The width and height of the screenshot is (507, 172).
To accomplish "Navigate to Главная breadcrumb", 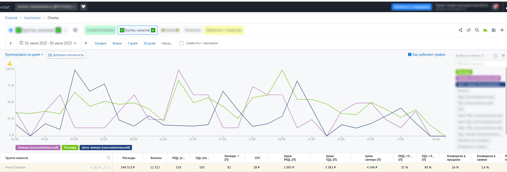I will point(11,18).
